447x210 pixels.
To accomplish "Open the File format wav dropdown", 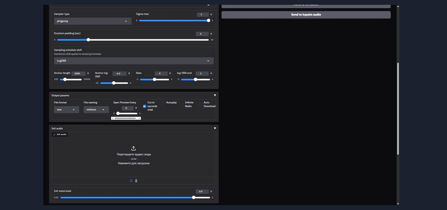I will [x=66, y=110].
